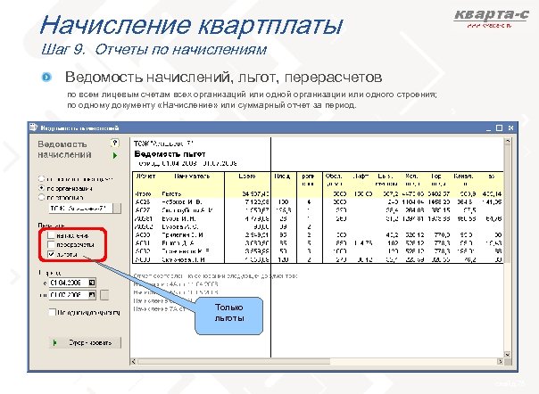
Task: Open calendar for end date 01.07.2008
Action: coord(92,295)
